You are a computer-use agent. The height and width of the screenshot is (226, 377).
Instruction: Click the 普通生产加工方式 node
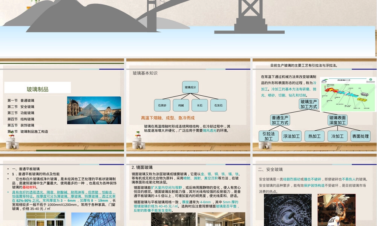pos(280,120)
